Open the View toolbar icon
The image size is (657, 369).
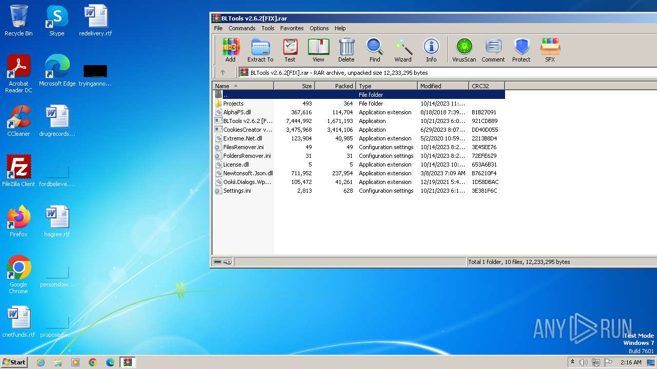(318, 50)
